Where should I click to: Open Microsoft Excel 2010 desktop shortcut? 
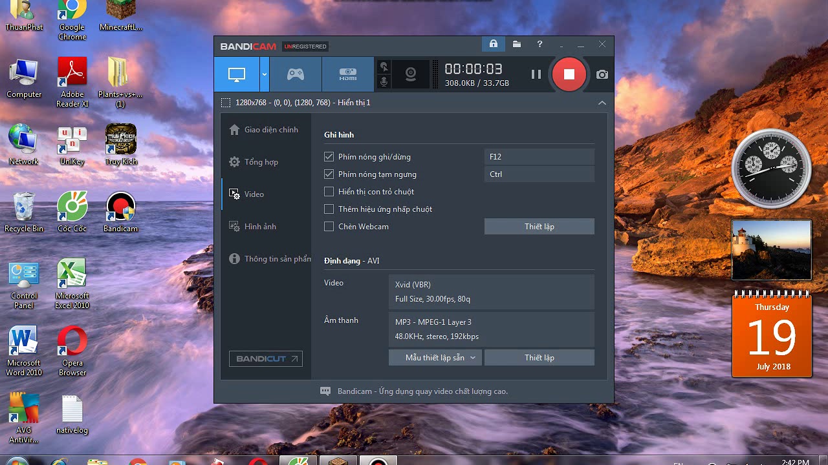pyautogui.click(x=72, y=284)
